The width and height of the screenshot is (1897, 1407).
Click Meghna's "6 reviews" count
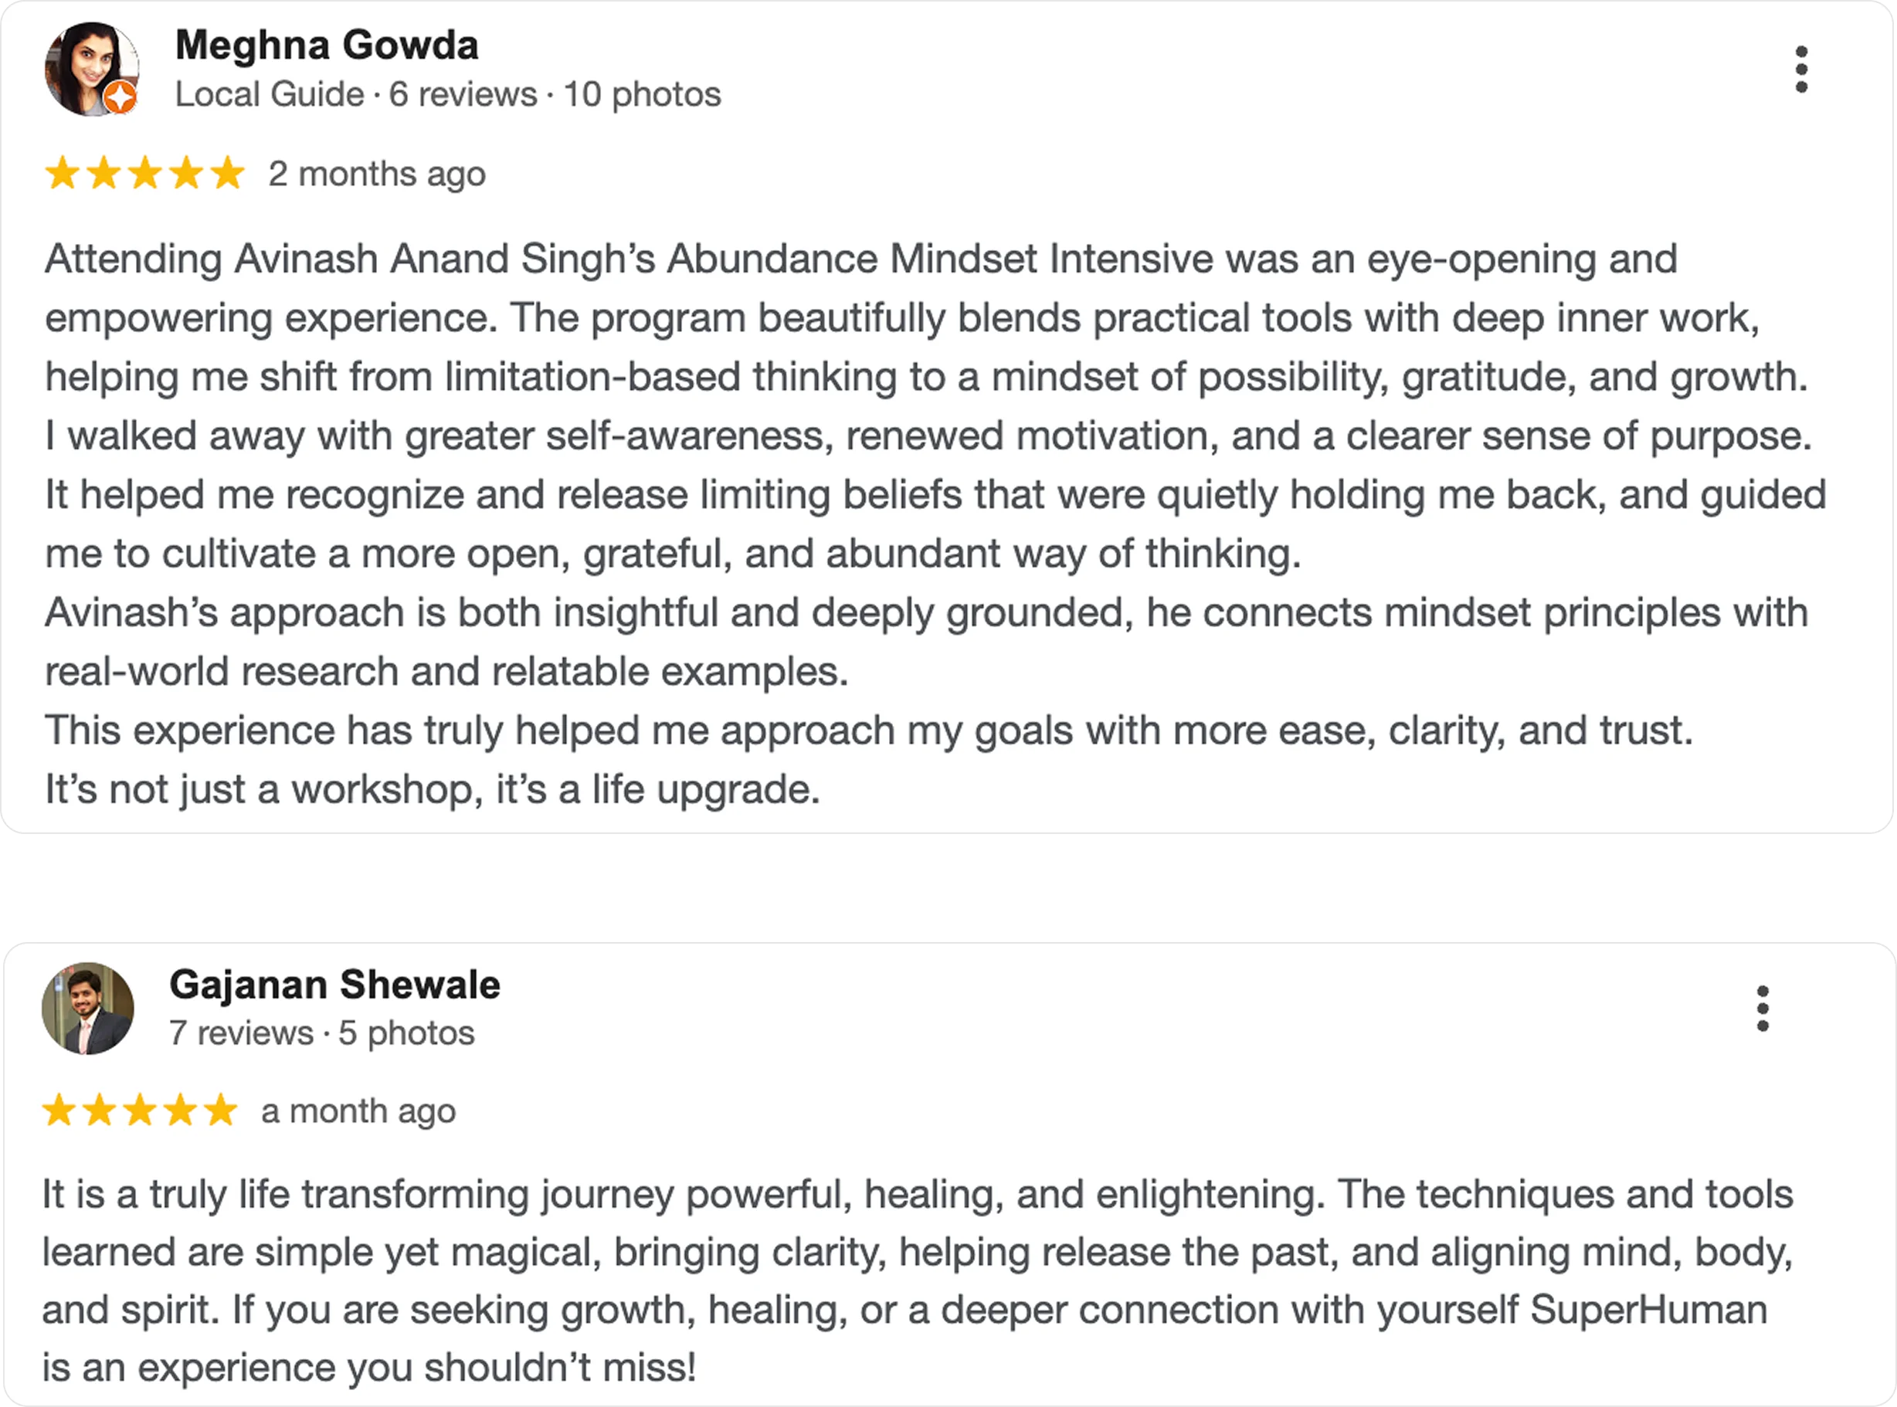click(463, 94)
